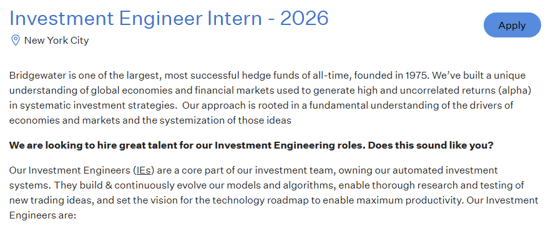Screen dimensions: 548x226
Task: Click the underlined IEs abbreviation
Action: (x=144, y=170)
